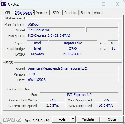
Task: Close the window with the X icon
Action: (118, 4)
